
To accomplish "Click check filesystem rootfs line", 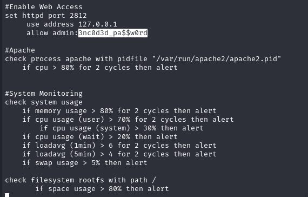I will [x=81, y=180].
